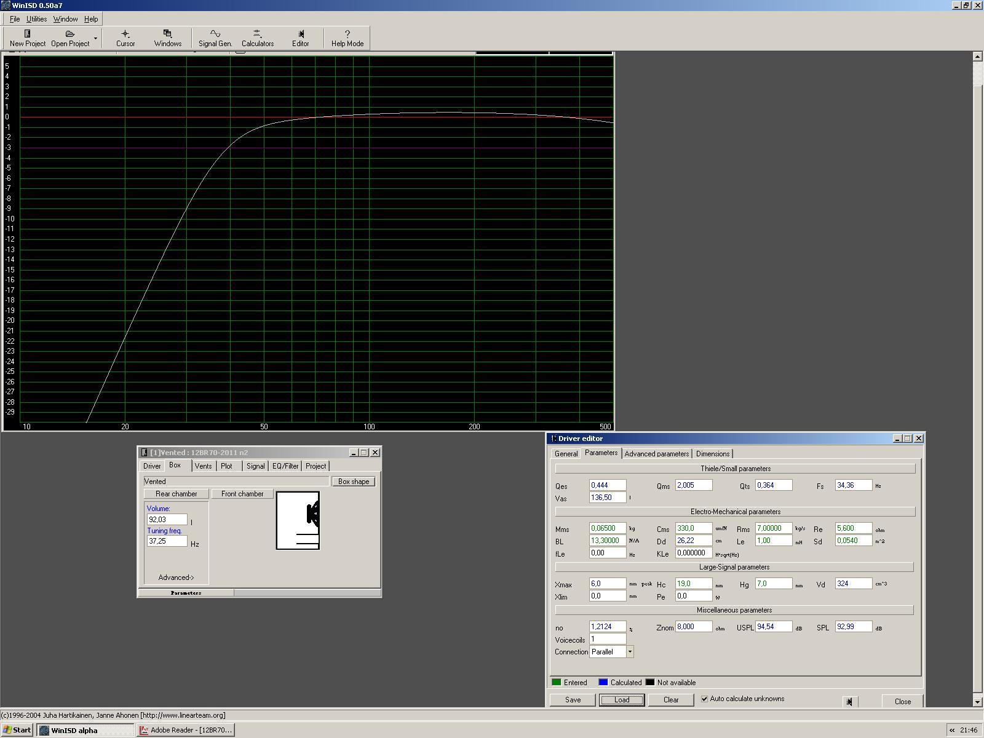The height and width of the screenshot is (738, 984).
Task: Click the Load button in Driver editor
Action: 621,700
